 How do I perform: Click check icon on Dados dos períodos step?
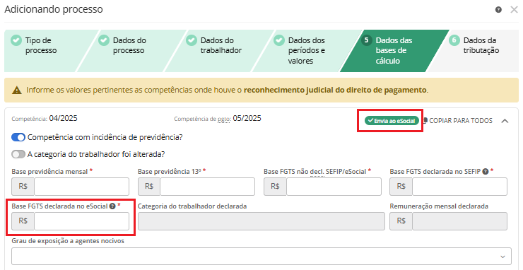pos(279,40)
